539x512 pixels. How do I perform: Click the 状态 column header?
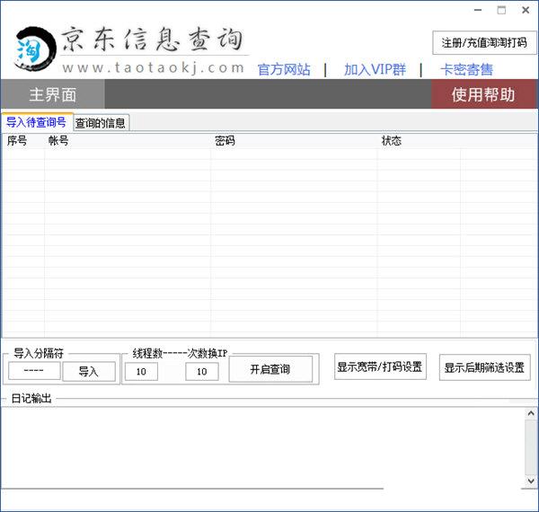(x=392, y=141)
